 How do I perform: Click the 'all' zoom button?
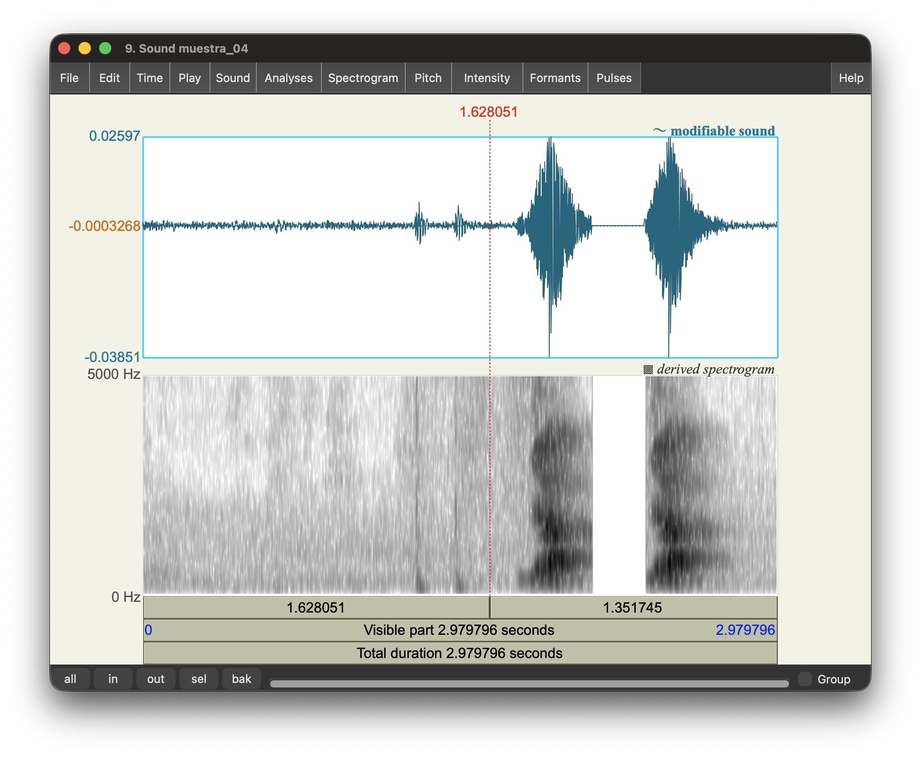tap(70, 679)
